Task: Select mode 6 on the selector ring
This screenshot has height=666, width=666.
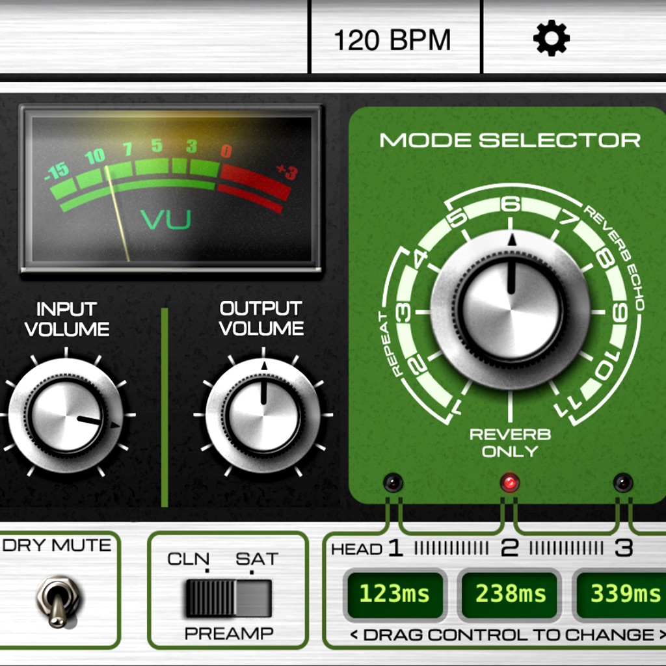Action: [x=511, y=204]
